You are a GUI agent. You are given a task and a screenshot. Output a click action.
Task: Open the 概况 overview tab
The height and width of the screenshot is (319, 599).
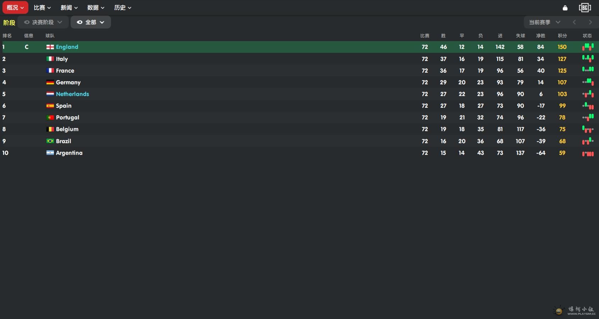tap(15, 7)
